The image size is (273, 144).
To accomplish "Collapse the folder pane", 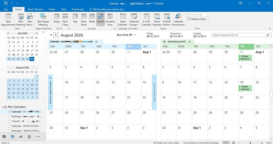I will pos(43,32).
